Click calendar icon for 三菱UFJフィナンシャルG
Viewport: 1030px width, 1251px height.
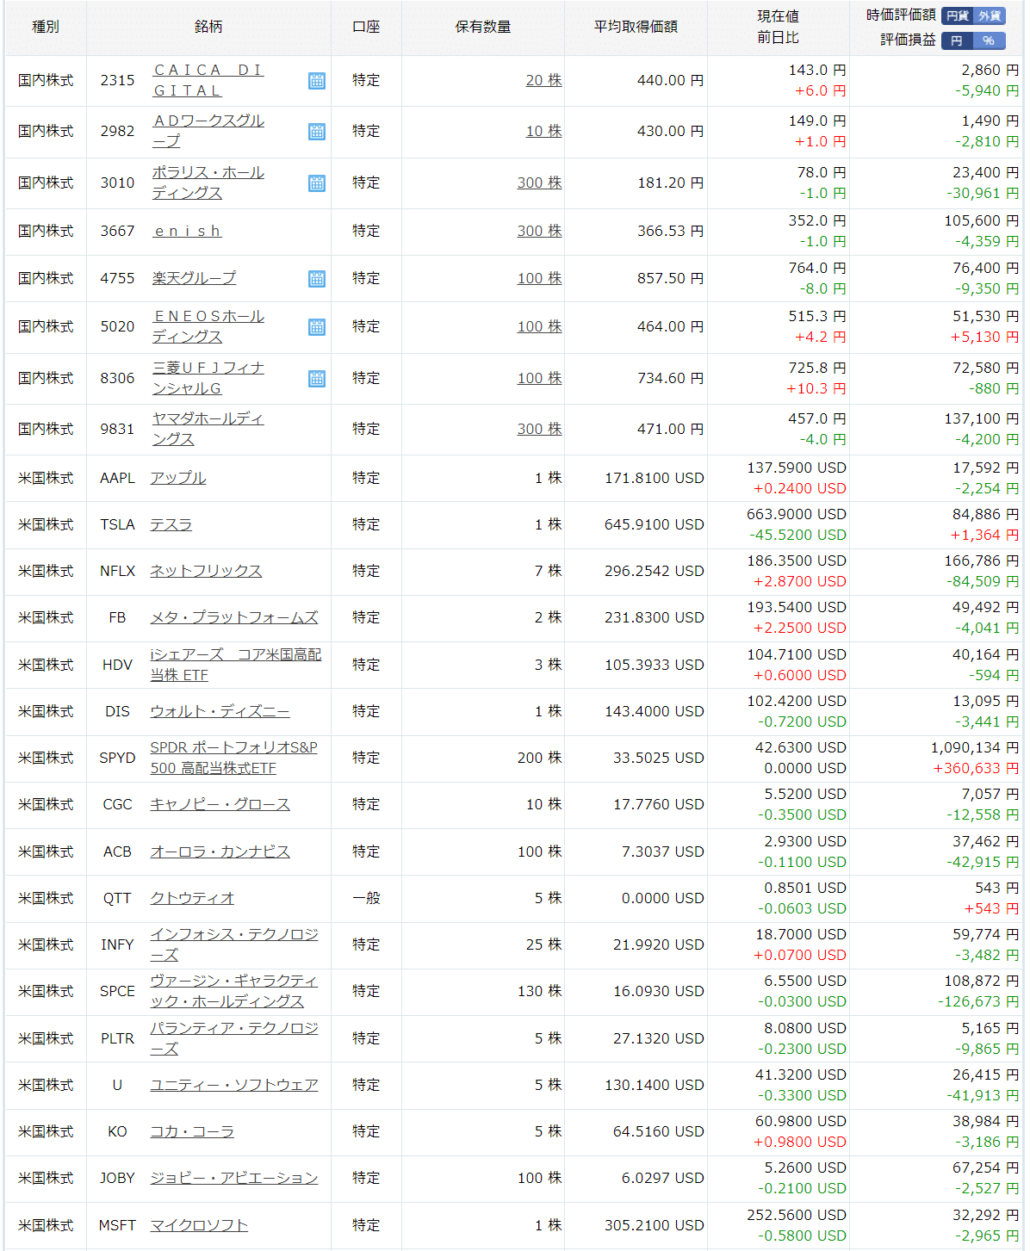click(x=317, y=378)
